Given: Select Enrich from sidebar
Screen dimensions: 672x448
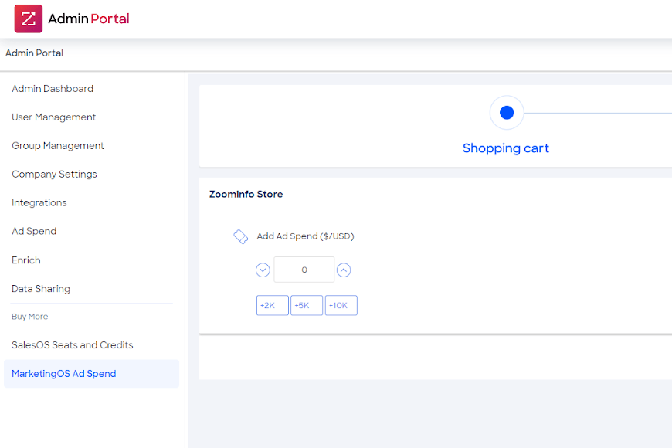Looking at the screenshot, I should 26,260.
